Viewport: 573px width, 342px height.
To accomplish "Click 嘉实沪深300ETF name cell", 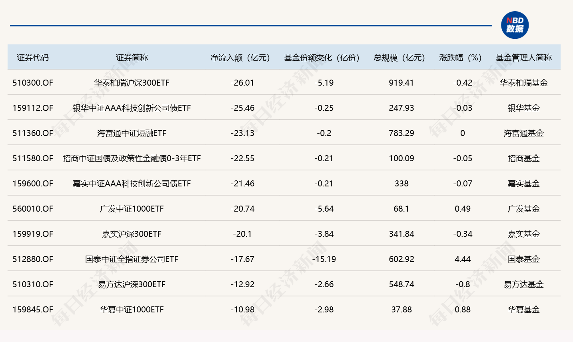I will pyautogui.click(x=132, y=234).
